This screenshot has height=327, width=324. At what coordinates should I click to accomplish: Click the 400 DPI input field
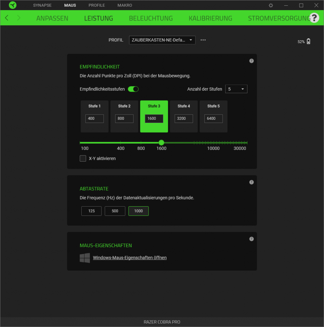(94, 118)
